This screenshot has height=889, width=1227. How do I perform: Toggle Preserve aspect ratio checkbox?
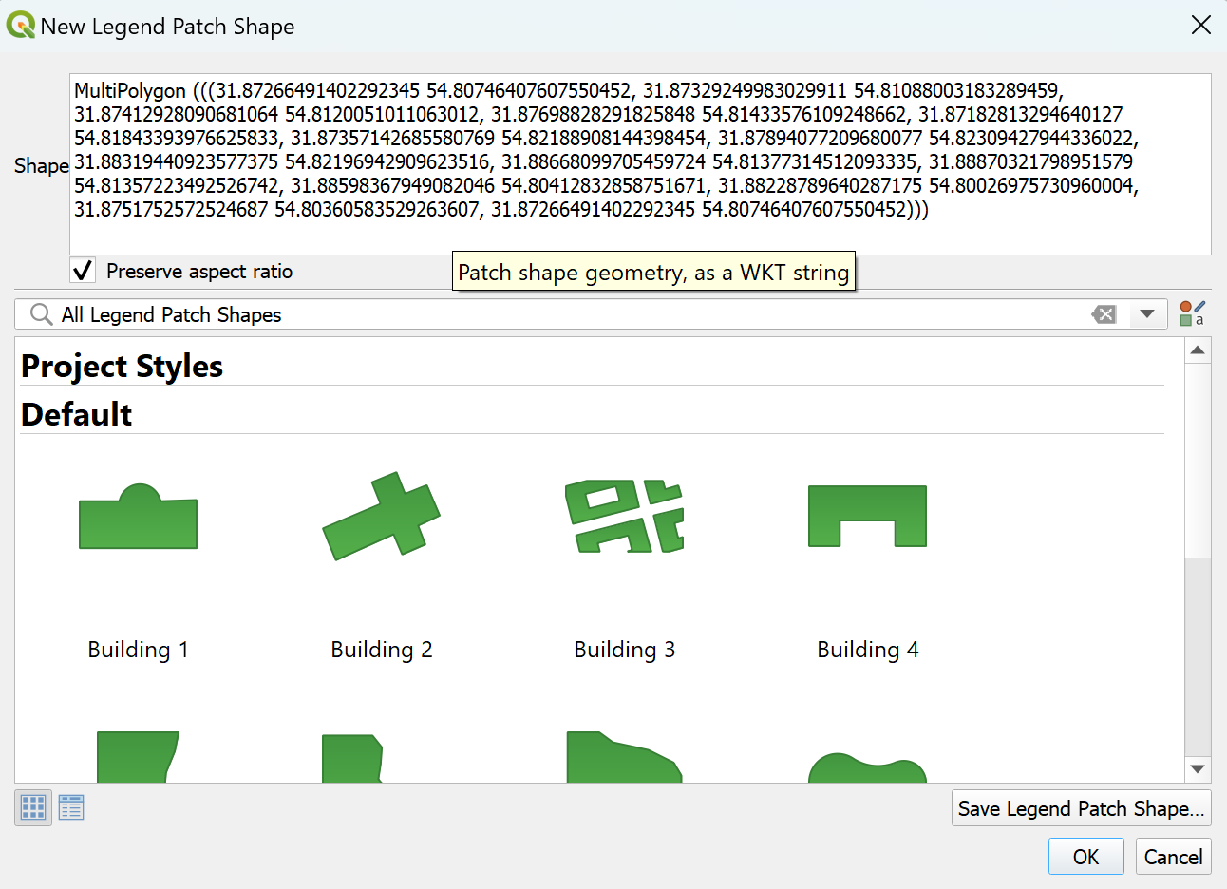[83, 271]
